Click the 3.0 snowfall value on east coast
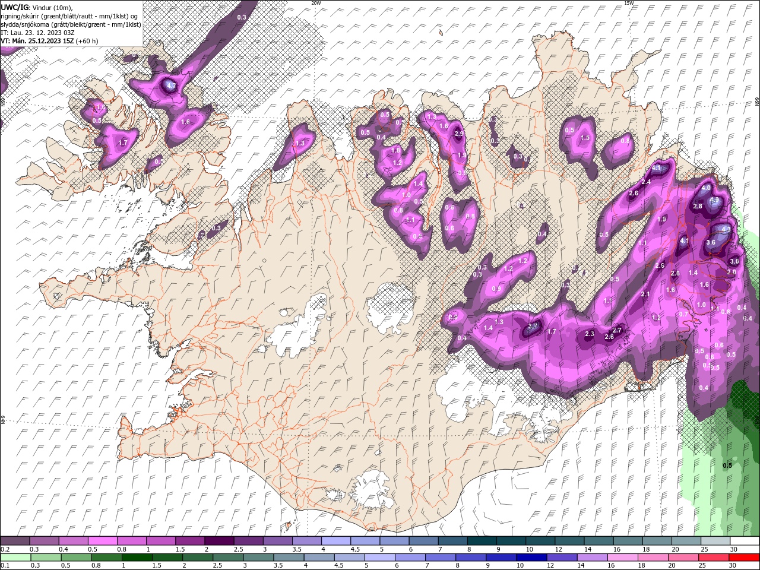 click(734, 261)
